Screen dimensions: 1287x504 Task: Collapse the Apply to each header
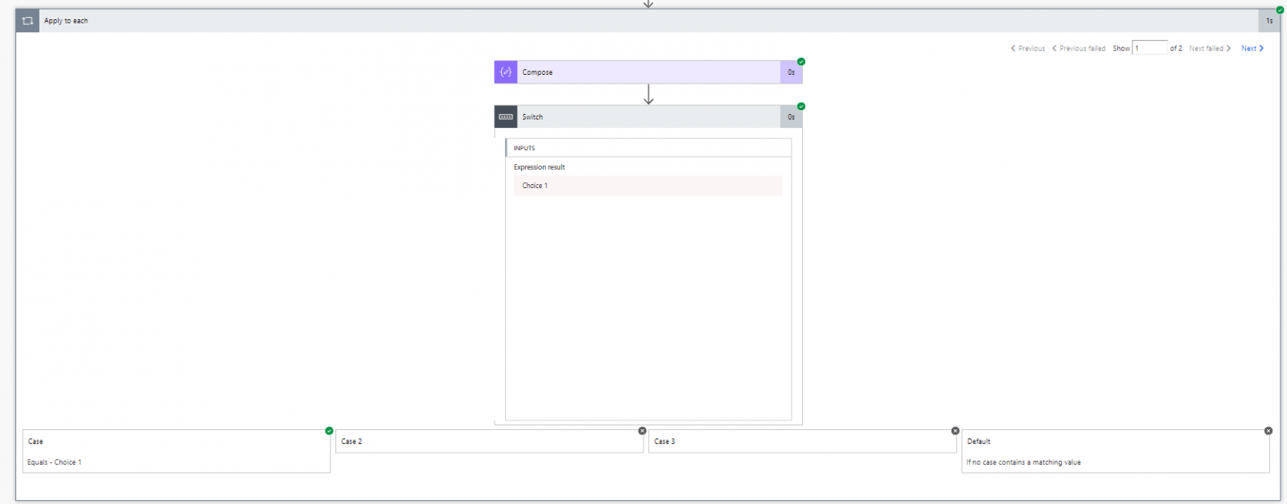click(648, 21)
